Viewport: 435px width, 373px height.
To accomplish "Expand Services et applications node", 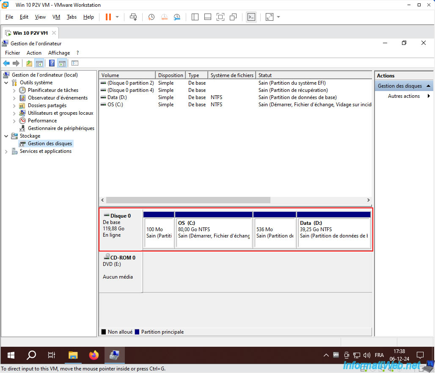I will click(6, 152).
